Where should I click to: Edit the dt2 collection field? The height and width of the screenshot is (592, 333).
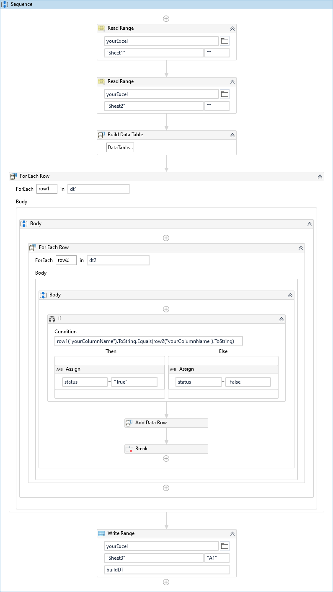(118, 260)
